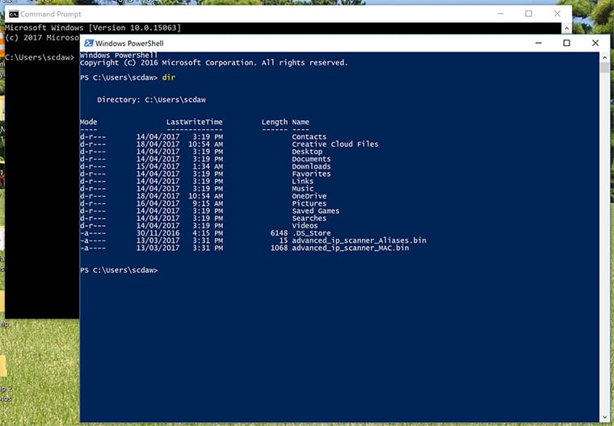Minimize the Windows PowerShell window
Image resolution: width=614 pixels, height=426 pixels.
pos(538,43)
